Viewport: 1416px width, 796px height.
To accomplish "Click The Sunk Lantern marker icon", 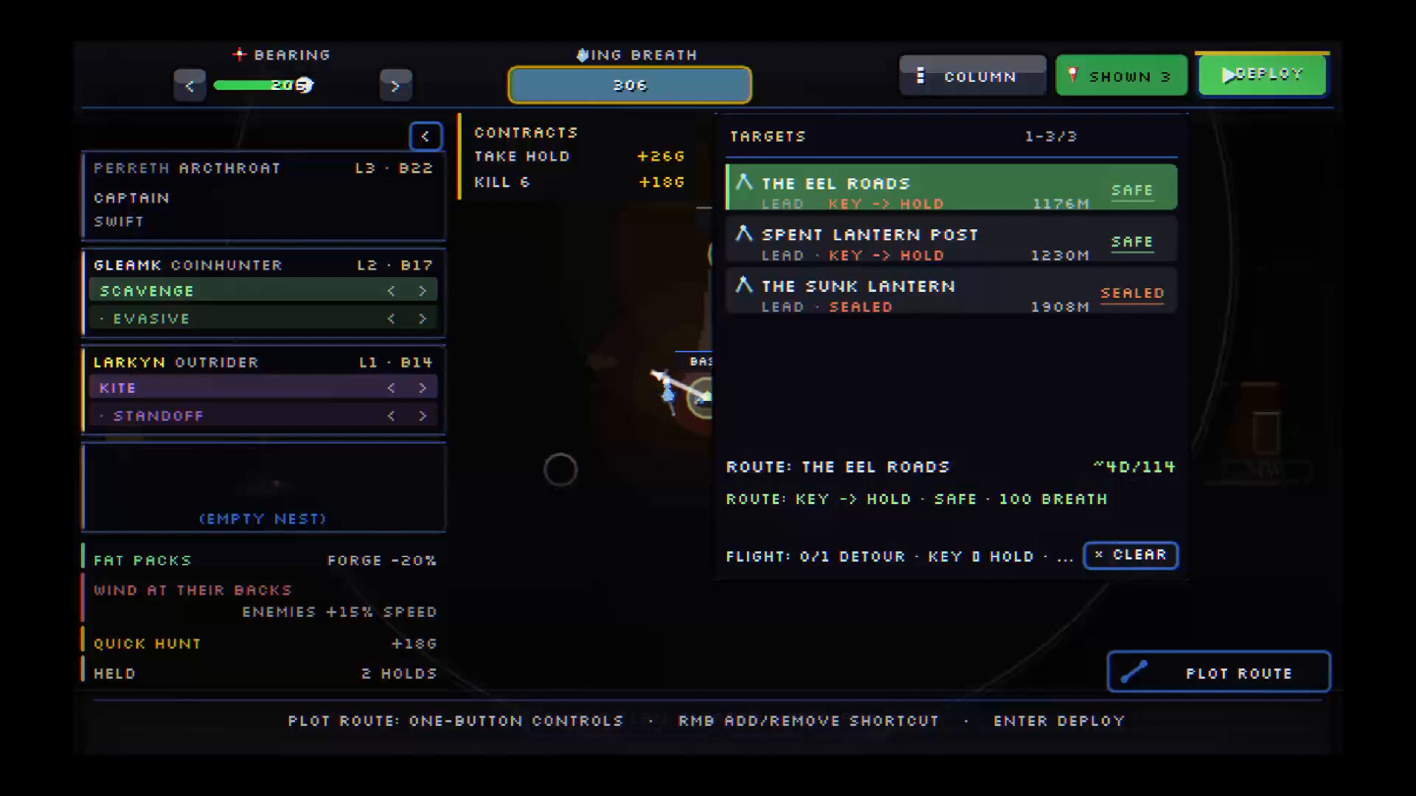I will (x=744, y=285).
